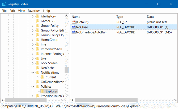
Task: Open the File menu
Action: 4,11
